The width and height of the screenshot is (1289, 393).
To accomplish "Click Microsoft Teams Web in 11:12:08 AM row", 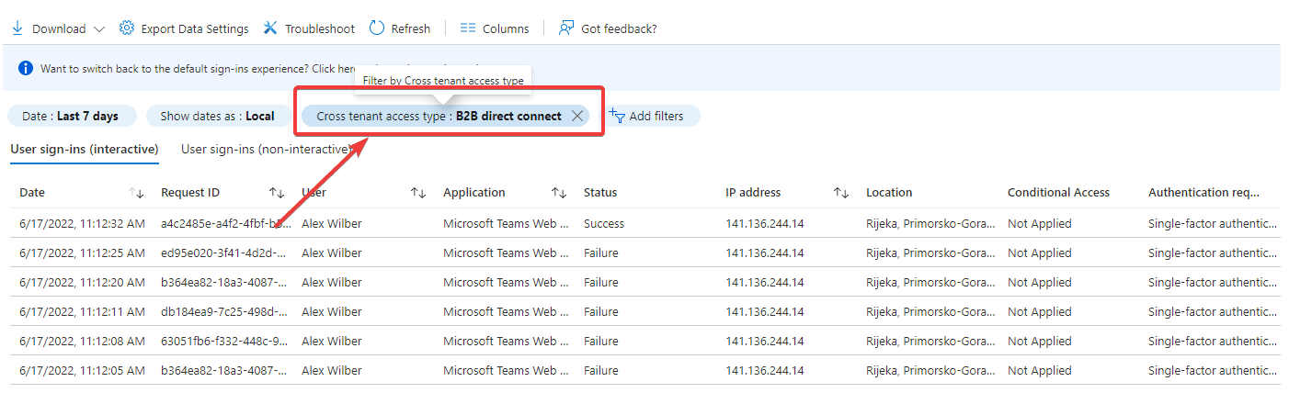I will coord(507,341).
